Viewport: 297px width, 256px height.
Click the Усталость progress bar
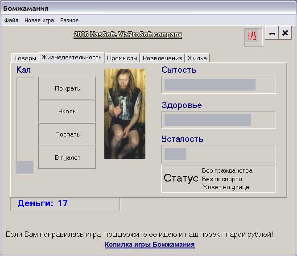click(x=219, y=154)
